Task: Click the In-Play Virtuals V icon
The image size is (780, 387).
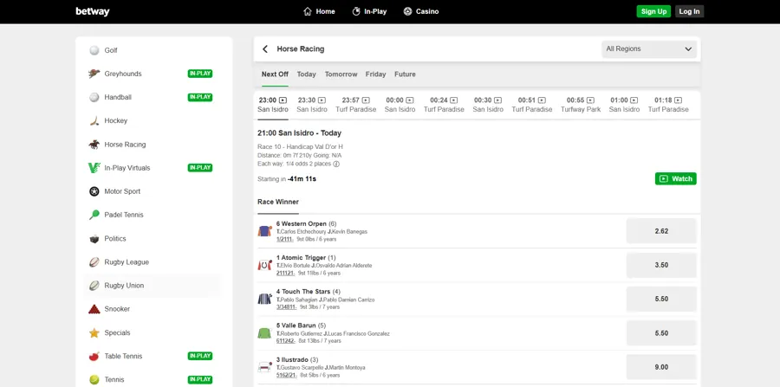Action: [94, 168]
